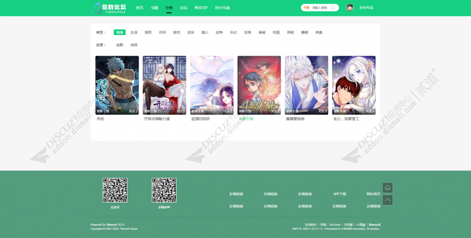471x238 pixels.
Task: Open the 书籍 search type selector
Action: click(306, 8)
